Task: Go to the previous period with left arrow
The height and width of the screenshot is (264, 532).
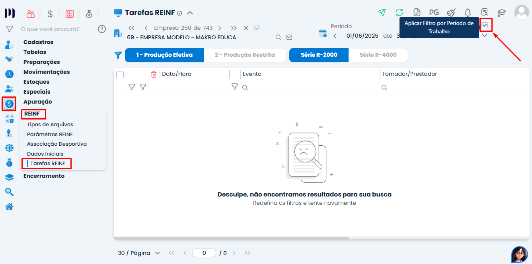Action: [335, 36]
